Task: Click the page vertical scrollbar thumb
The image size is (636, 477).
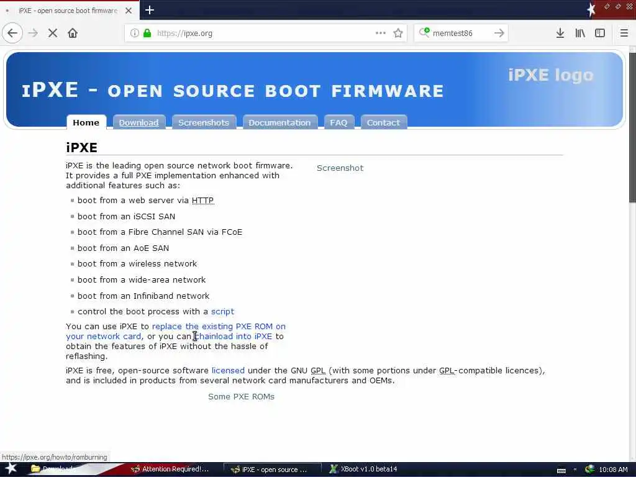Action: (x=632, y=127)
